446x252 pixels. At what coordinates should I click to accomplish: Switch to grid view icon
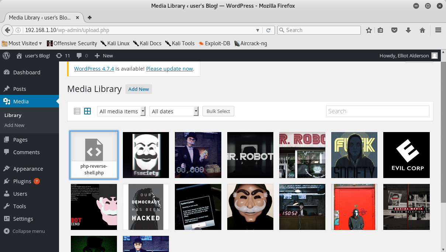point(87,111)
